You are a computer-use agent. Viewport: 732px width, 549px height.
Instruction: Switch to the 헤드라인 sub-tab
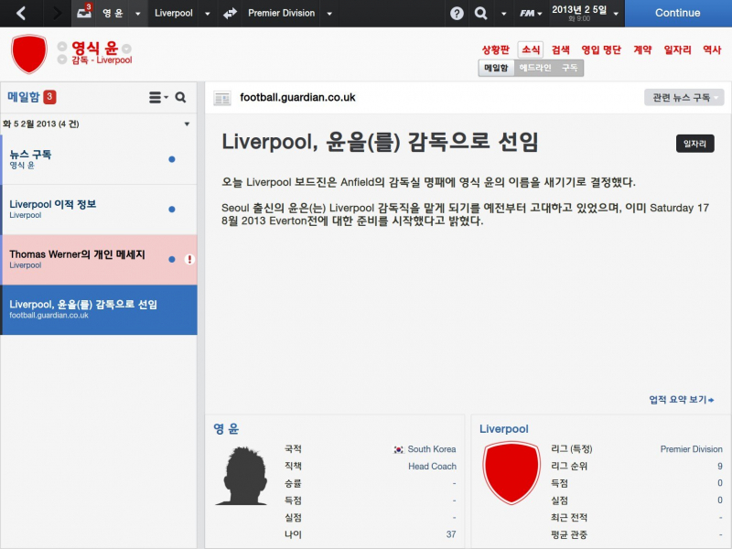(535, 68)
